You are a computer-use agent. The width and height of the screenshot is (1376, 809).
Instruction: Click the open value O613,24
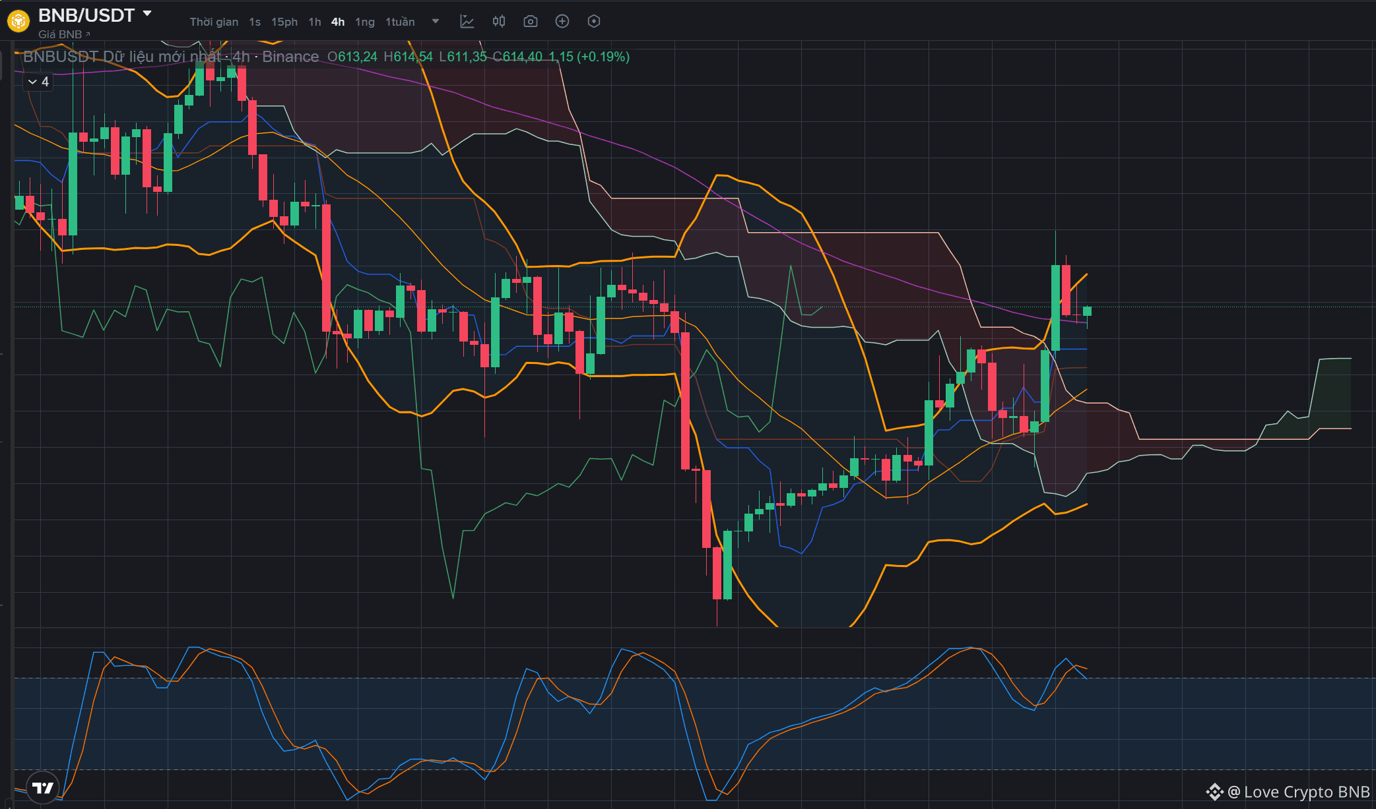coord(352,57)
